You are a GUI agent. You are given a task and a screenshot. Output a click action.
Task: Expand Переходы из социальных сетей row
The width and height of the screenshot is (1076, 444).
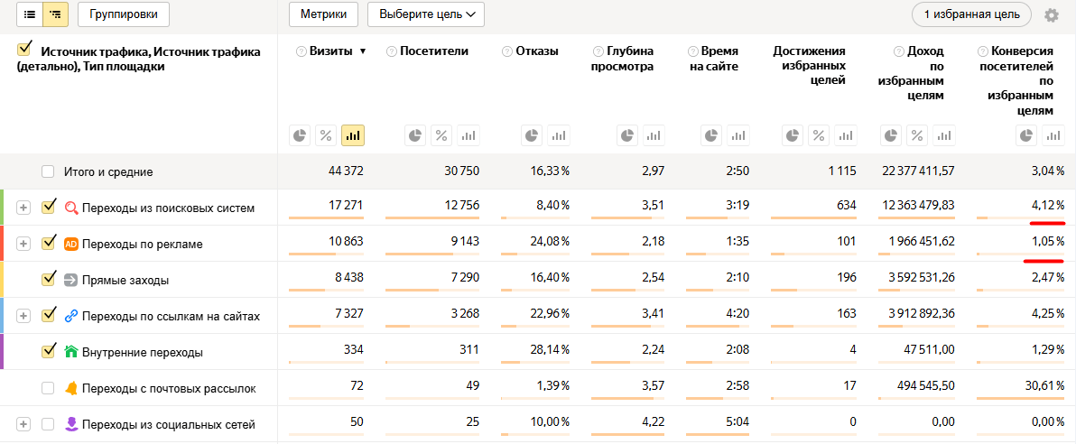point(23,424)
